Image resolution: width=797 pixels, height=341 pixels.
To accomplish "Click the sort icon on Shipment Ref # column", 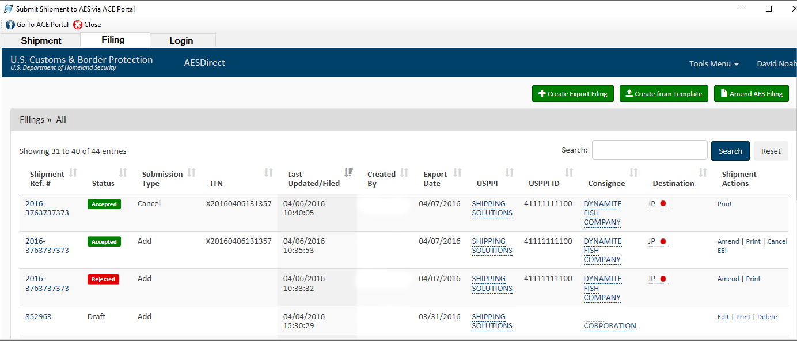I will tap(73, 171).
